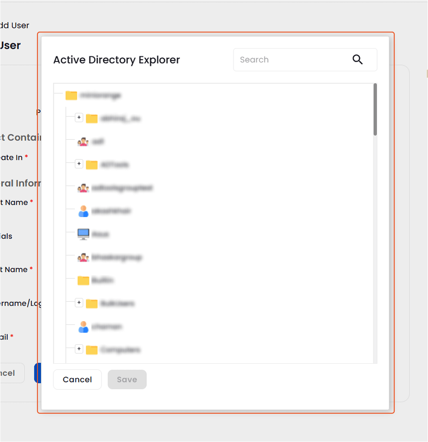
Task: Expand the bottommost collapsed Computers node
Action: pos(79,349)
